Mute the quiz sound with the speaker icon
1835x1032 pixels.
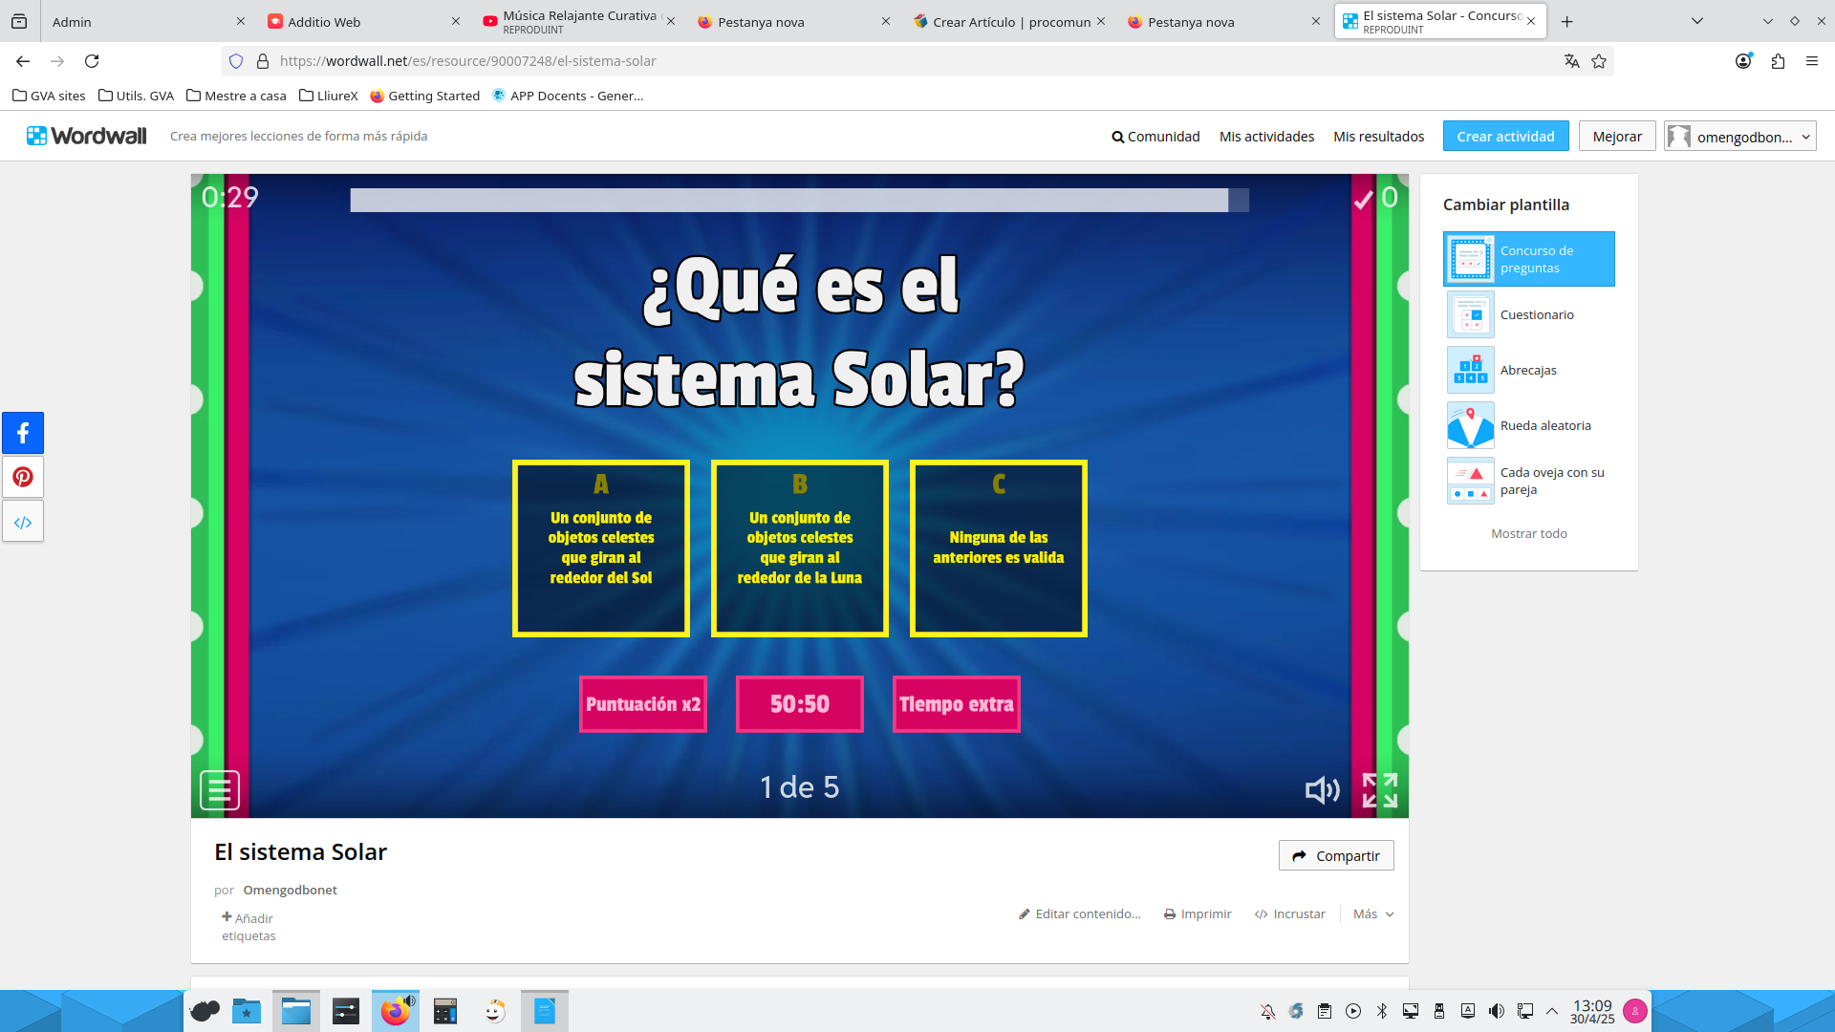coord(1322,790)
